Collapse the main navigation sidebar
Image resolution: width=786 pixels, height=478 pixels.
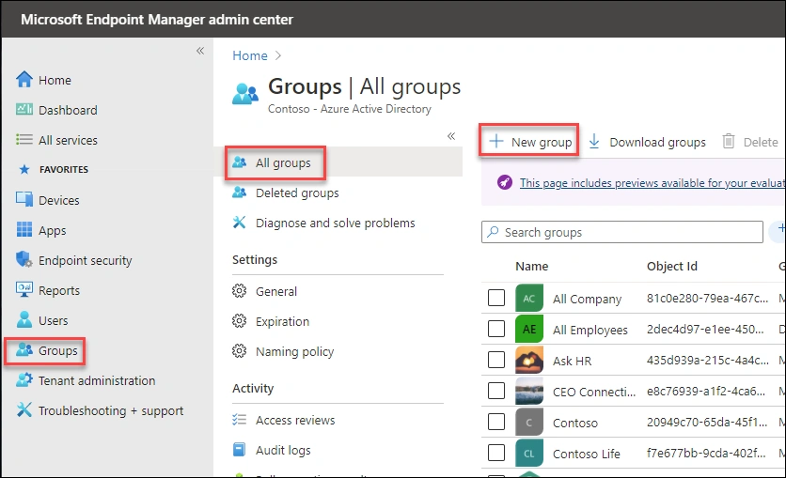200,51
